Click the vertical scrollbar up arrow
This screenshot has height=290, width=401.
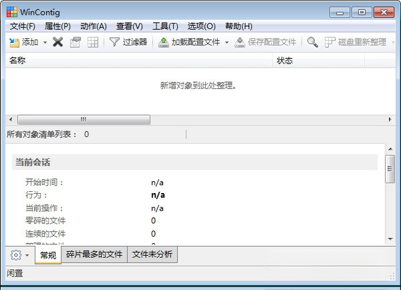click(x=390, y=149)
